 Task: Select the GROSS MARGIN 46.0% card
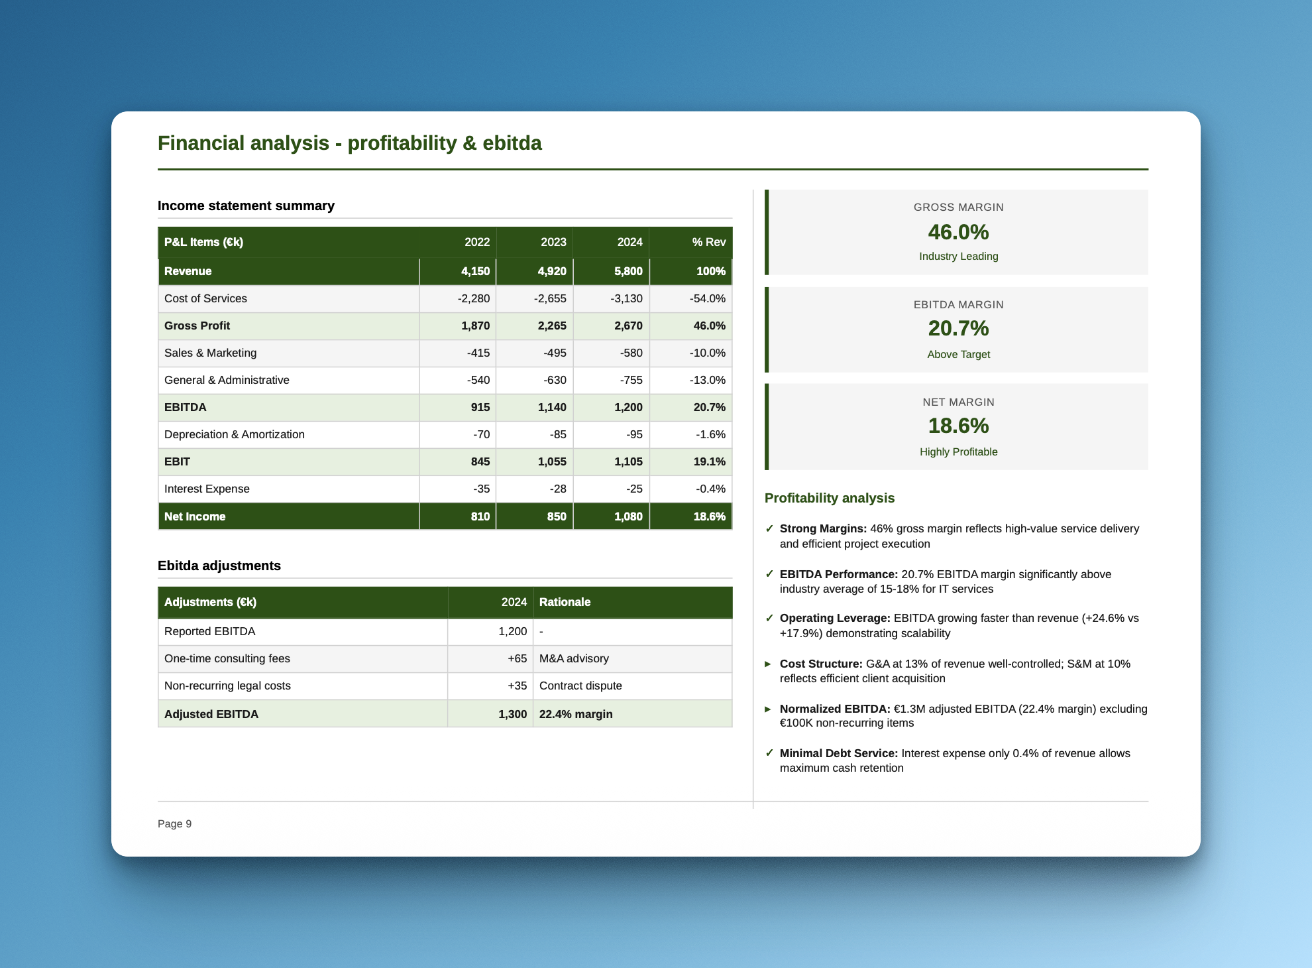(x=957, y=231)
